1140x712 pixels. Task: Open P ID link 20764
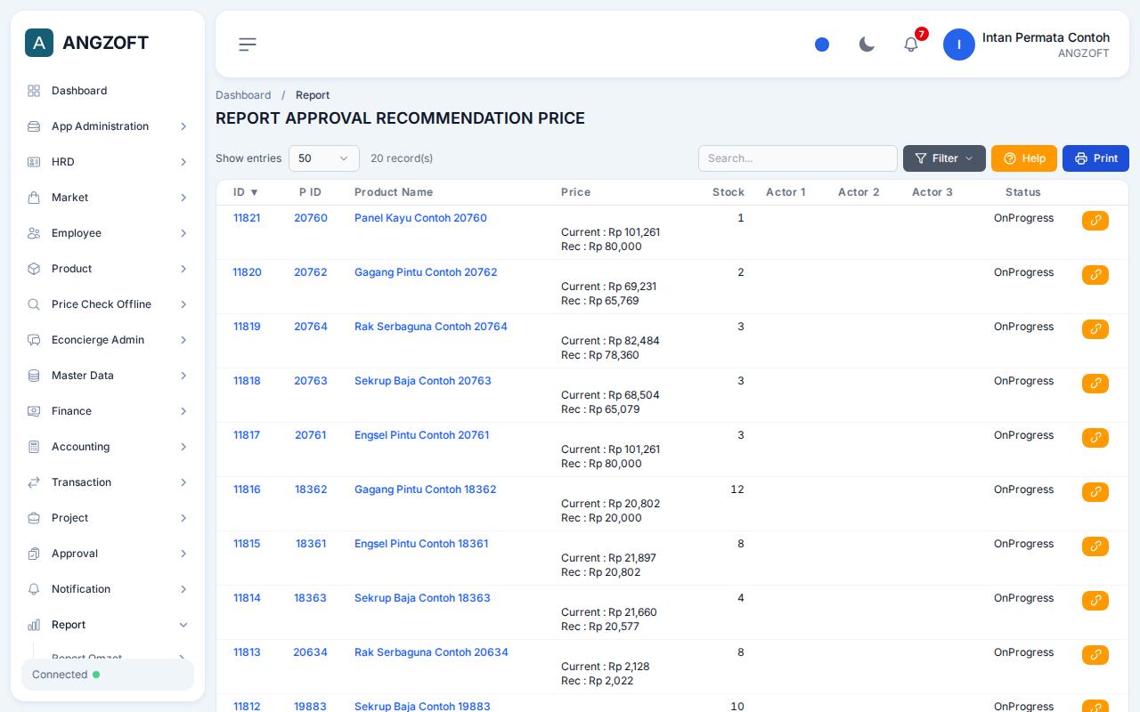(311, 327)
